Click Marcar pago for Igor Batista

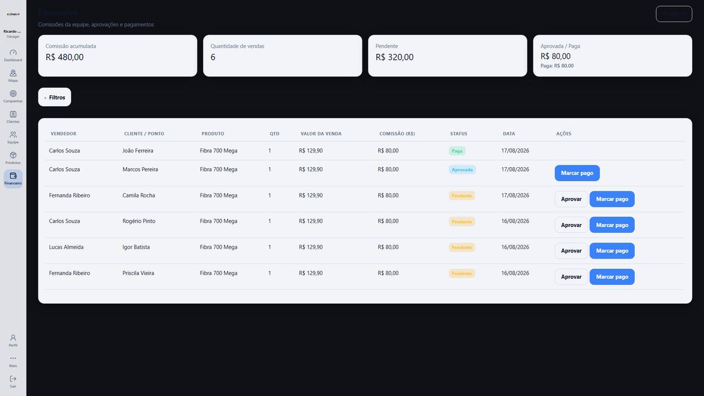click(612, 251)
